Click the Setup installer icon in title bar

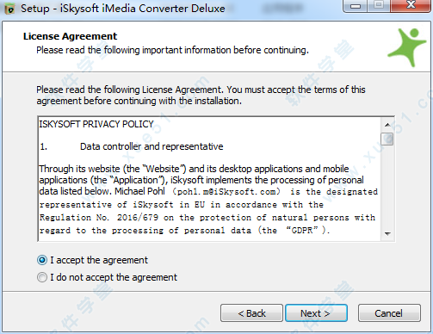pos(9,9)
